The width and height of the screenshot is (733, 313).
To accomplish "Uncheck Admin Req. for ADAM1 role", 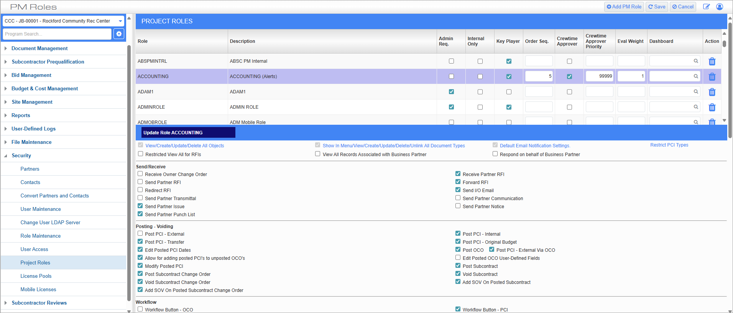I will coord(451,92).
